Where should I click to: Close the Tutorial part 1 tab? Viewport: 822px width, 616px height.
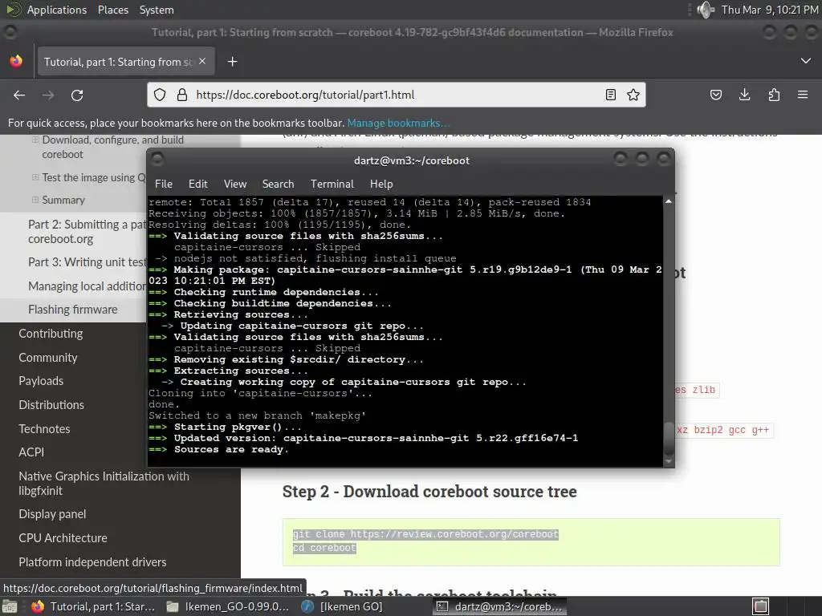(202, 61)
